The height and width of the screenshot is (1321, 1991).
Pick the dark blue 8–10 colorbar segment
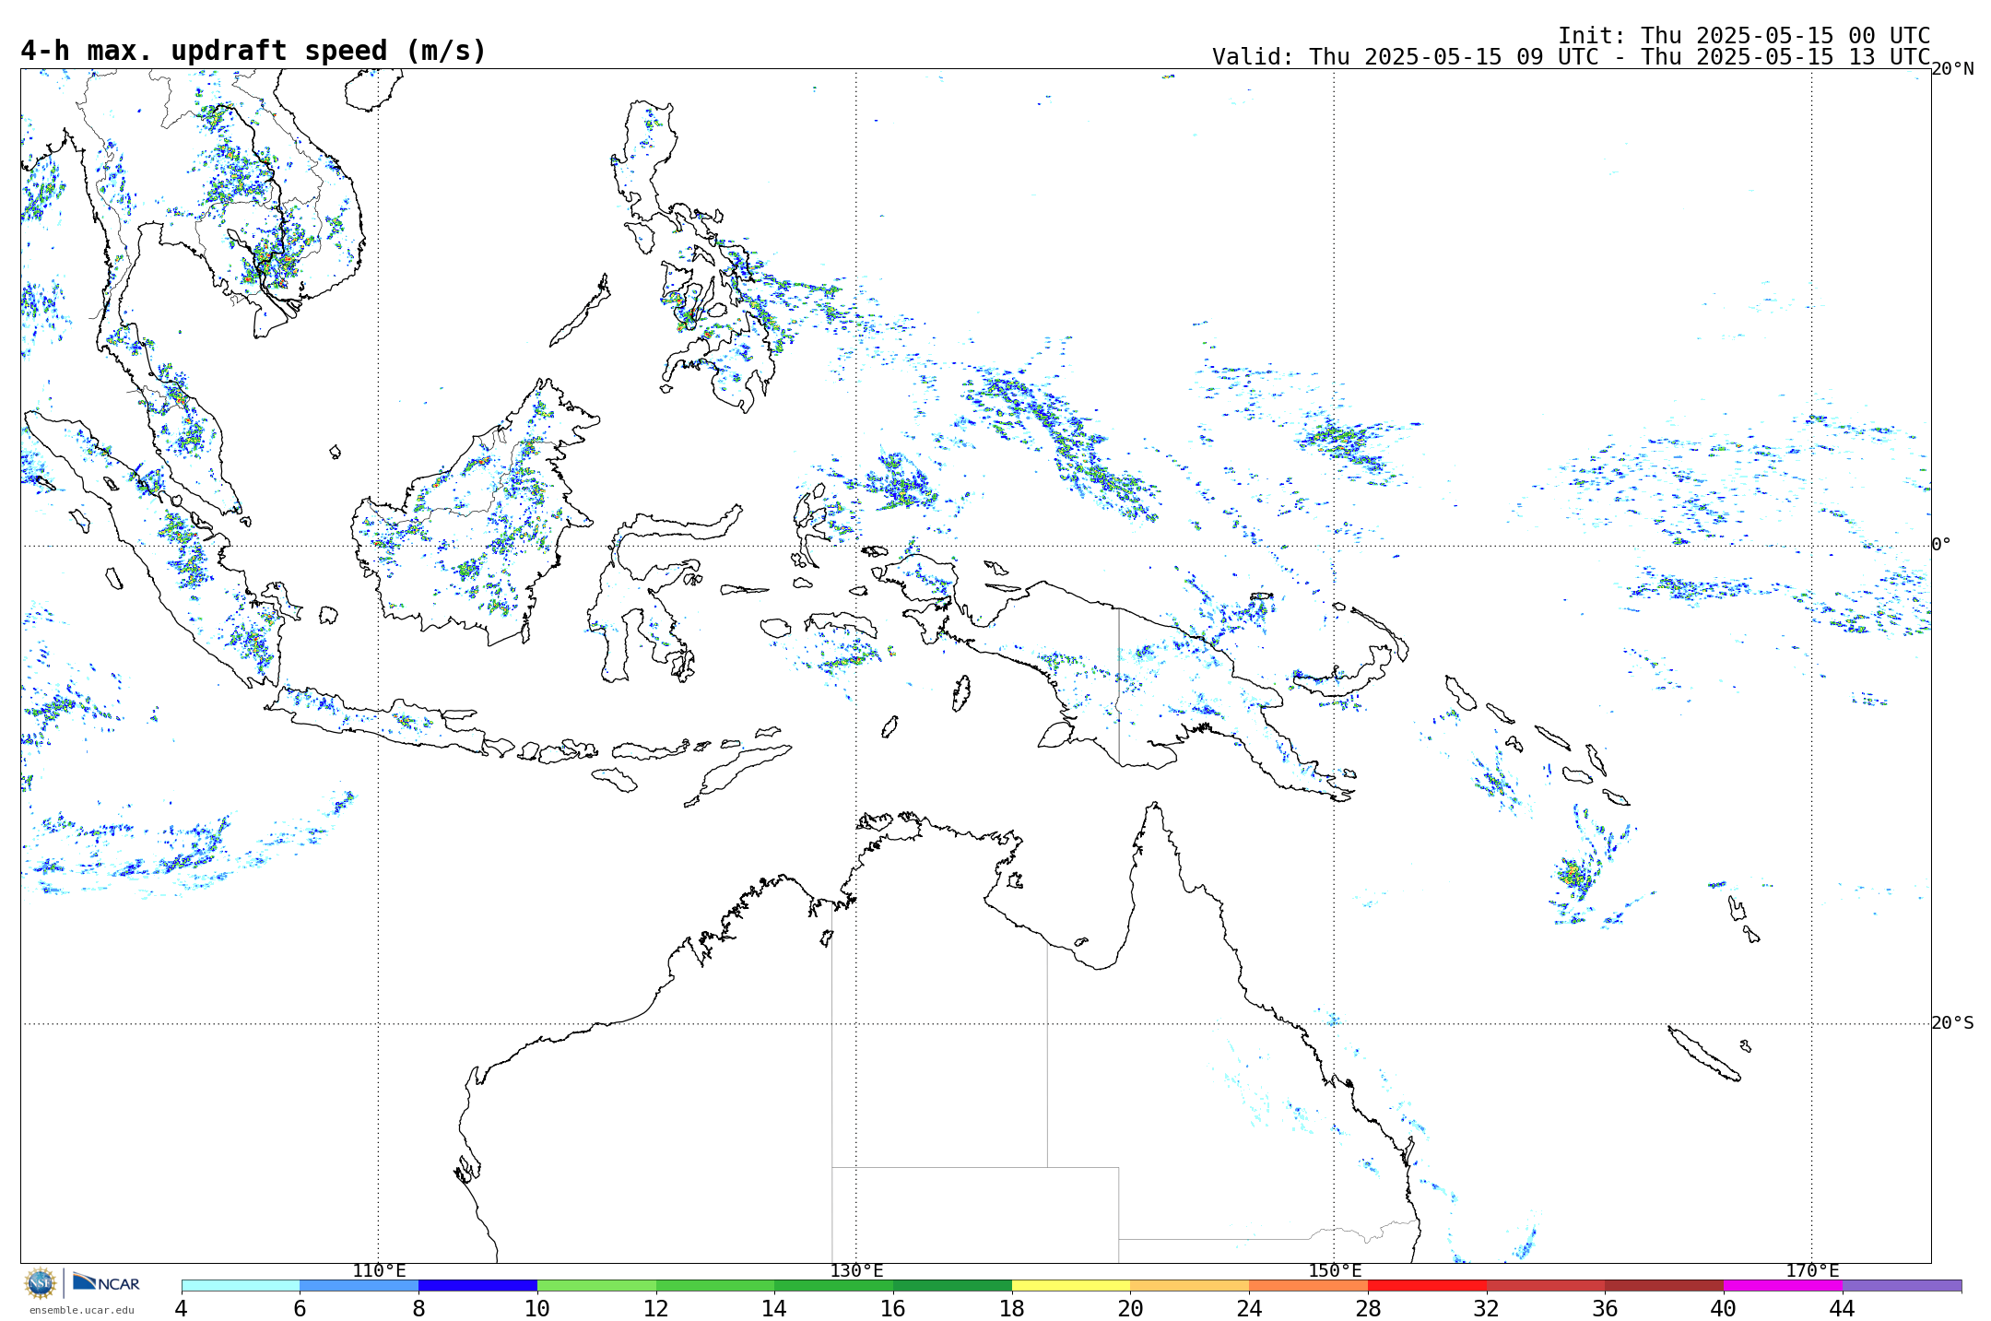coord(477,1285)
